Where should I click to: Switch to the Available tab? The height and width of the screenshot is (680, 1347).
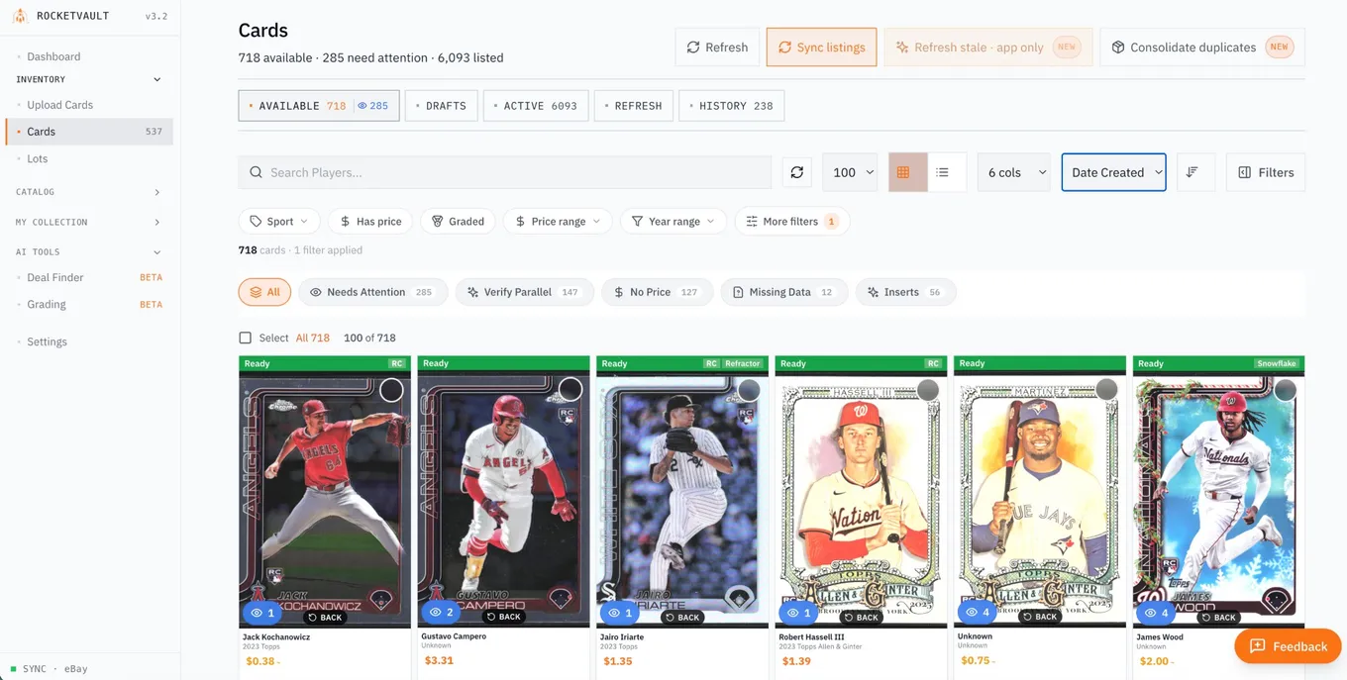[x=319, y=106]
